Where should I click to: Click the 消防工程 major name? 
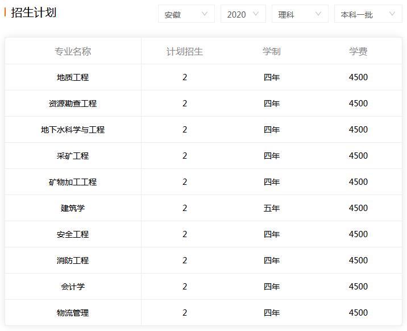coord(73,260)
